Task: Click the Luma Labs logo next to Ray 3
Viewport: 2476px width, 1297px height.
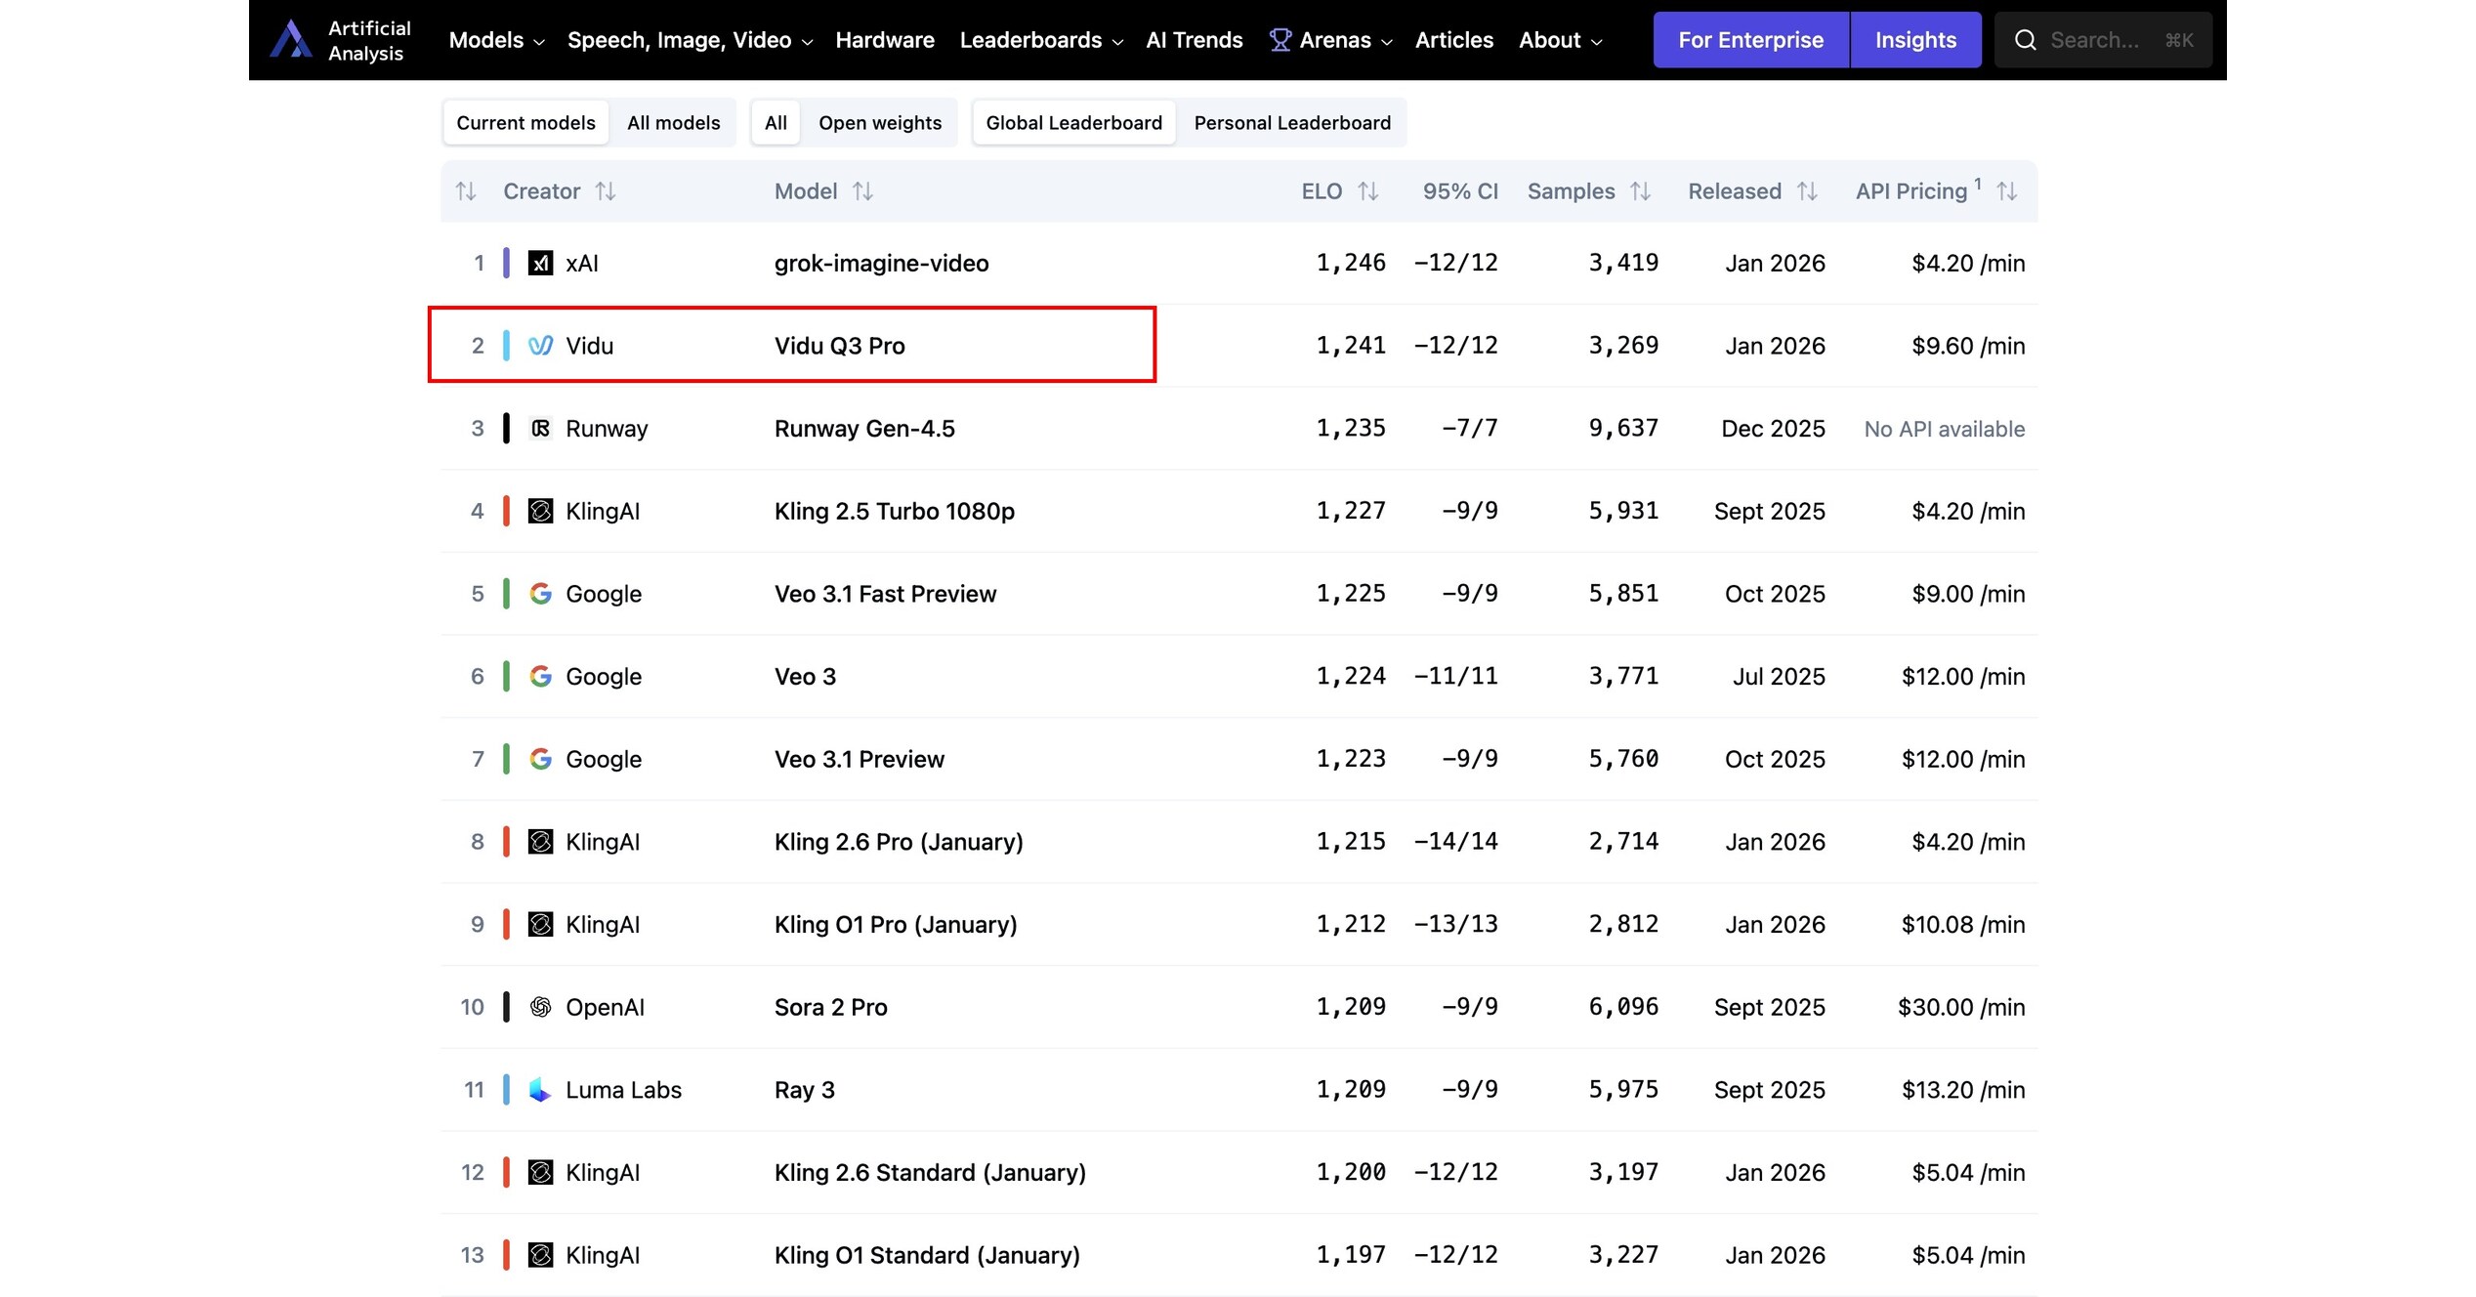Action: 540,1089
